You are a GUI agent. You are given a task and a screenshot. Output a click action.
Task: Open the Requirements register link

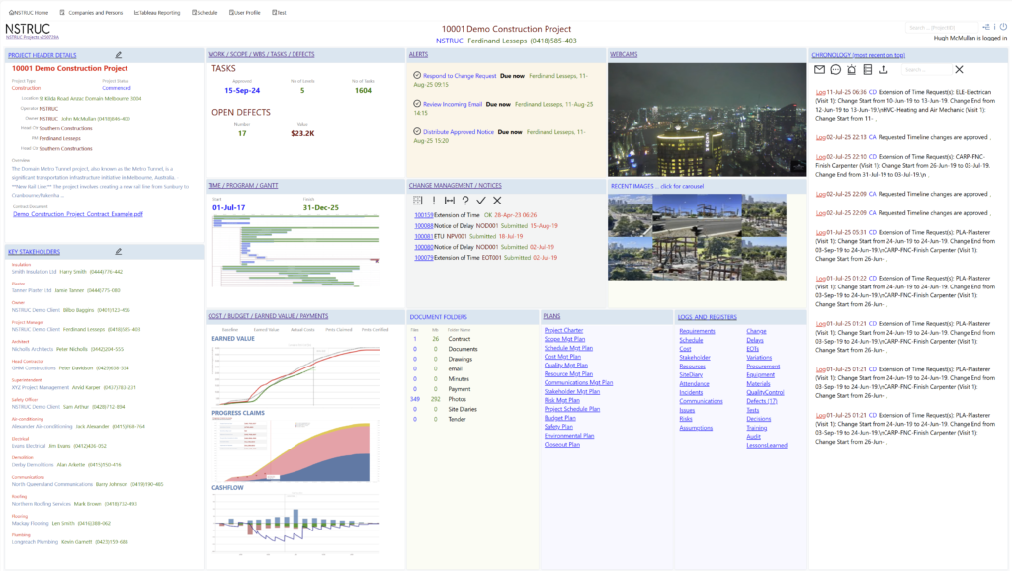[x=697, y=331]
